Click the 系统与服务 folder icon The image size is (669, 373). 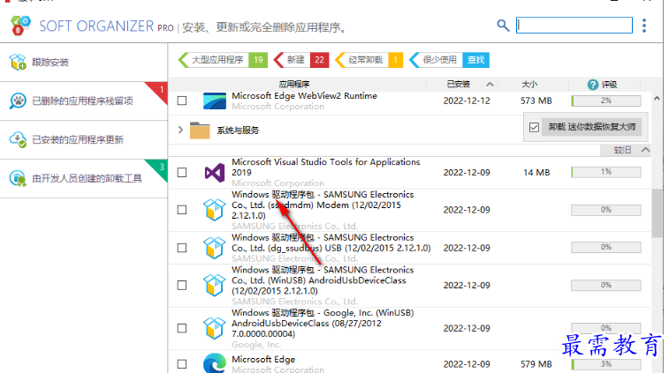[200, 131]
